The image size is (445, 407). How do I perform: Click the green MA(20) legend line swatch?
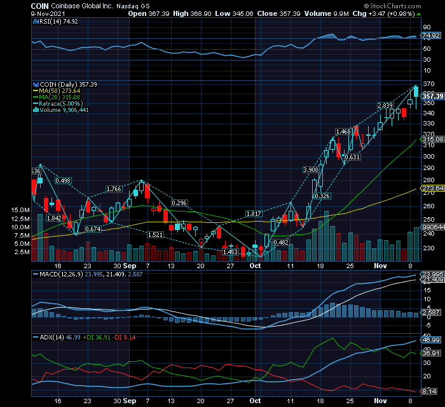[36, 97]
